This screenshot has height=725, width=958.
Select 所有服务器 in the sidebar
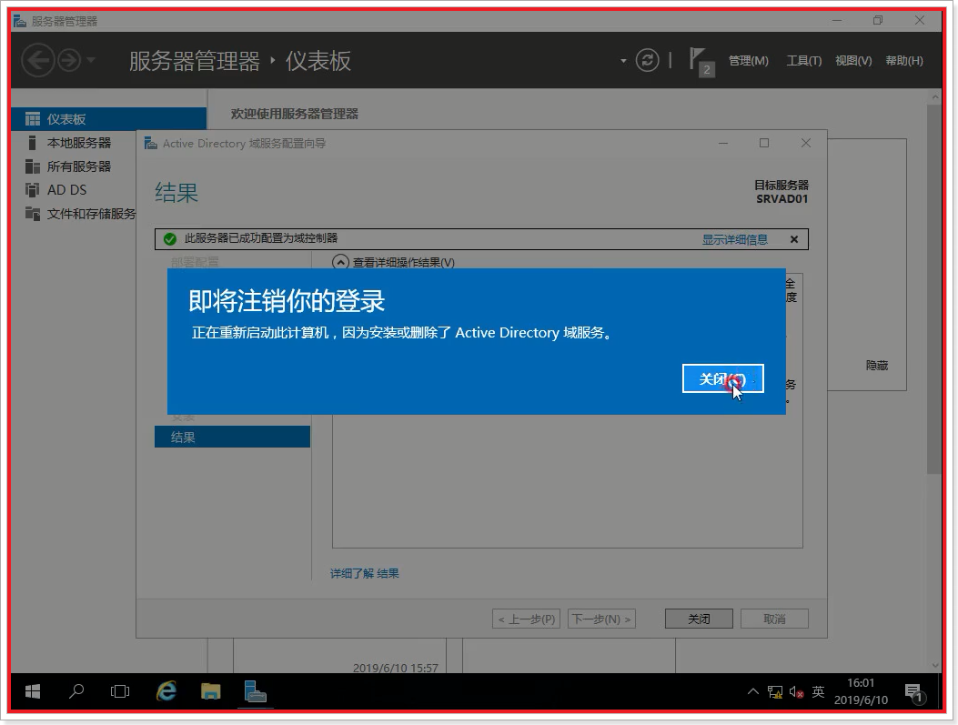pyautogui.click(x=79, y=166)
